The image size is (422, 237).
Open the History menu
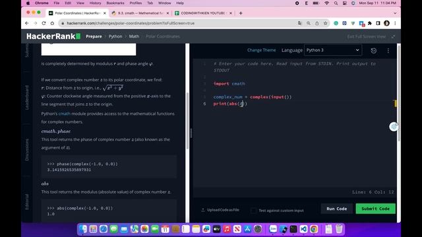(95, 3)
